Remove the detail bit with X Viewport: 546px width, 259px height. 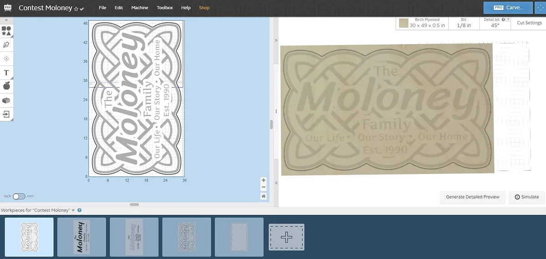[508, 20]
